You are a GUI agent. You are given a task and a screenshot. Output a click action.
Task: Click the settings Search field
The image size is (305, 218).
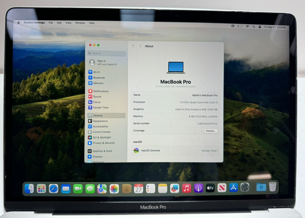coord(107,53)
